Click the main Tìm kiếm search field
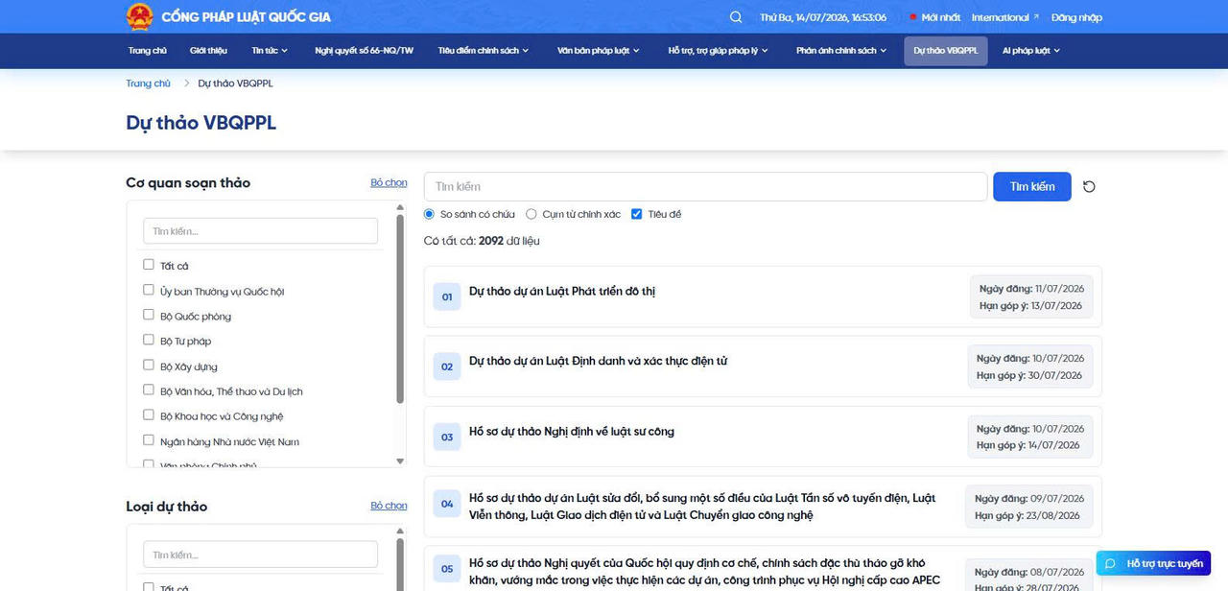The image size is (1228, 591). click(x=705, y=186)
